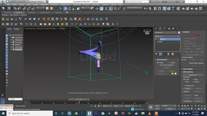This screenshot has height=116, width=207.
Task: Toggle the Percent Snap button
Action: (x=115, y=9)
